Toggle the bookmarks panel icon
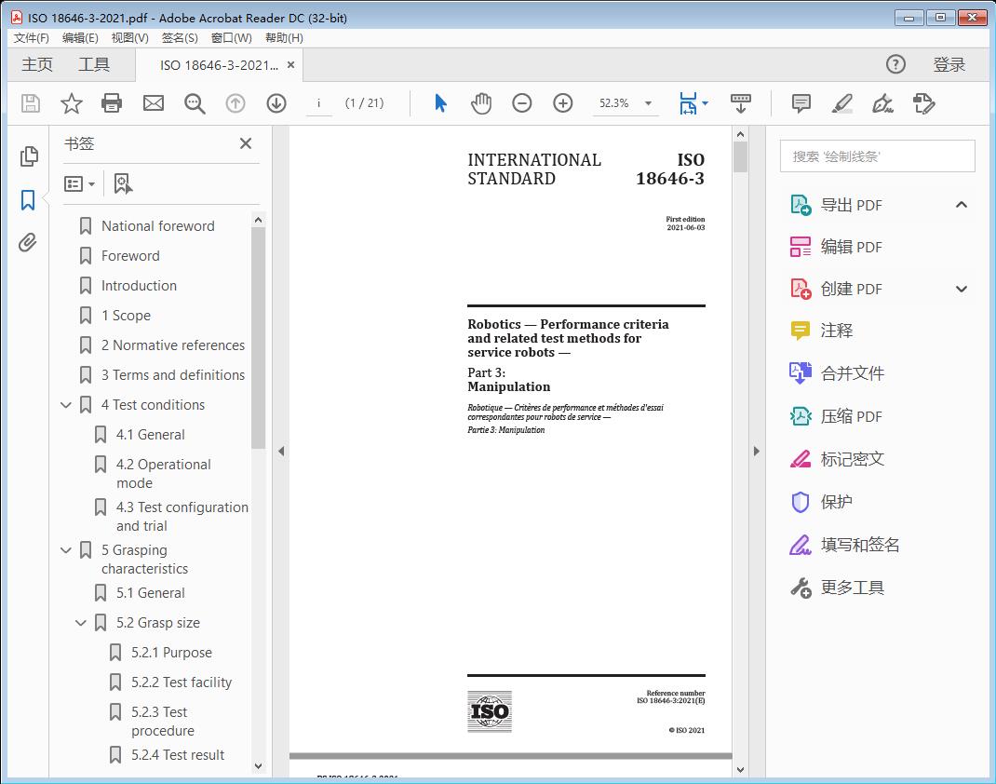This screenshot has height=784, width=996. (28, 199)
